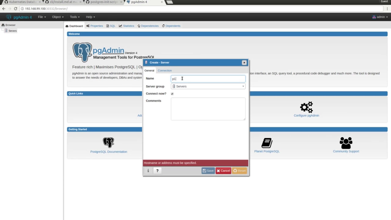
Task: Click the Comments text area
Action: pos(208,109)
